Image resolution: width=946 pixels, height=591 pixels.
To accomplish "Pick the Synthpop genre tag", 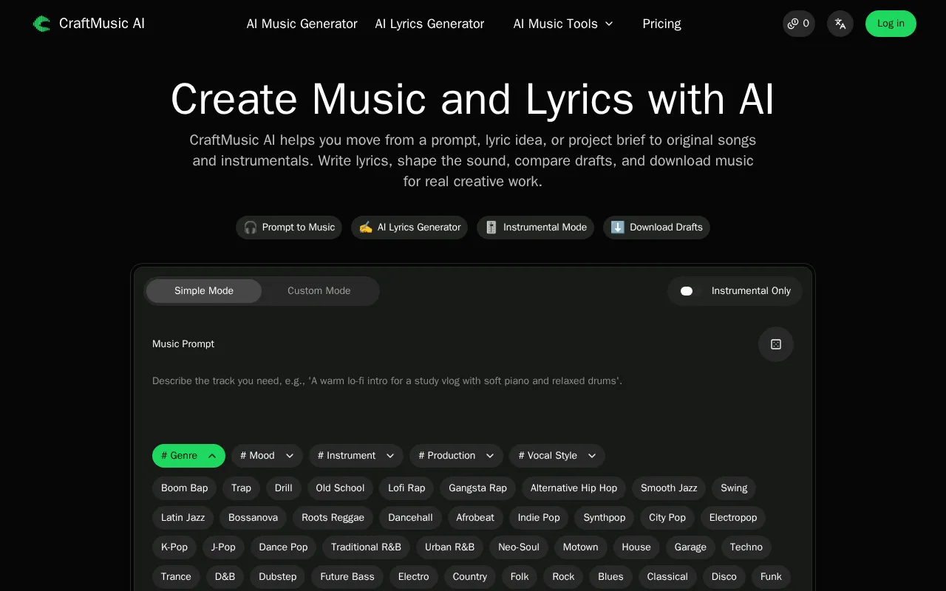I will 605,518.
